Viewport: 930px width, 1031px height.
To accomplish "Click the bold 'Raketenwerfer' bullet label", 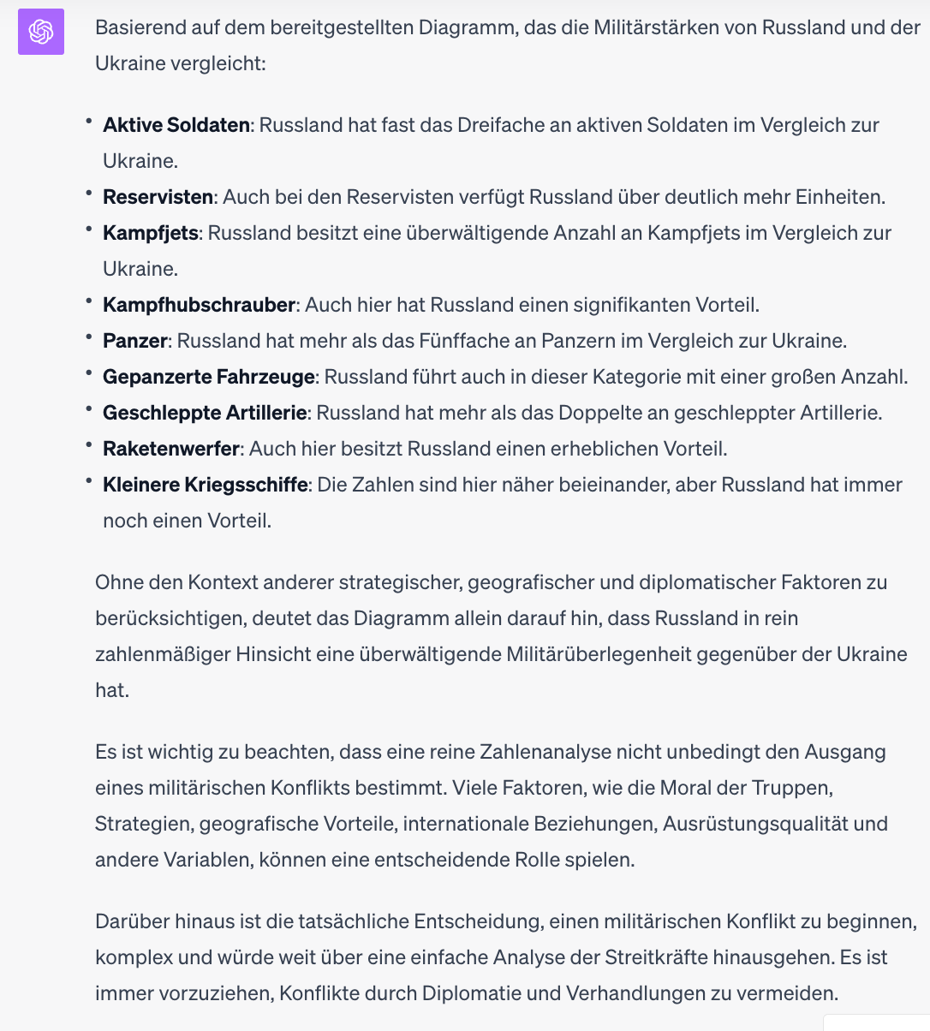I will pos(171,449).
